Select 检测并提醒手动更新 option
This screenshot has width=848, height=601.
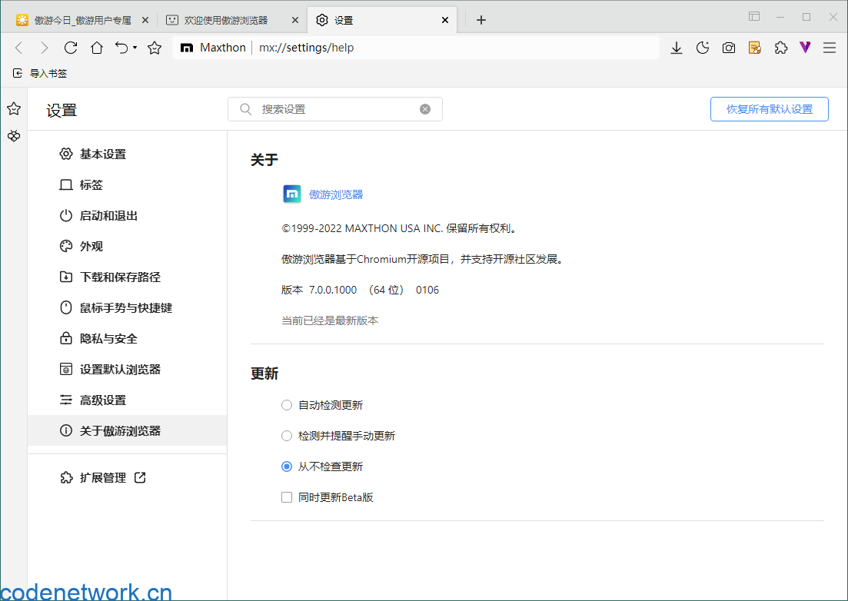[287, 436]
